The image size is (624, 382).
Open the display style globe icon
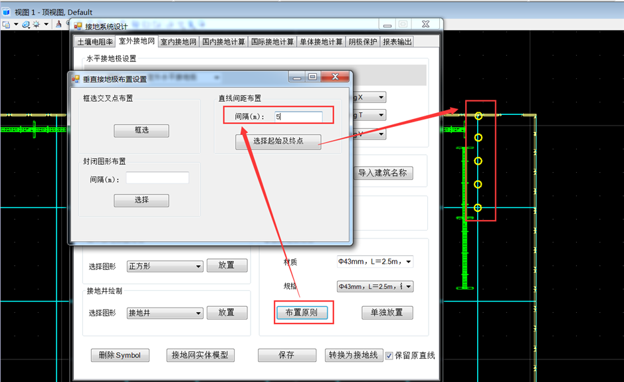[26, 25]
